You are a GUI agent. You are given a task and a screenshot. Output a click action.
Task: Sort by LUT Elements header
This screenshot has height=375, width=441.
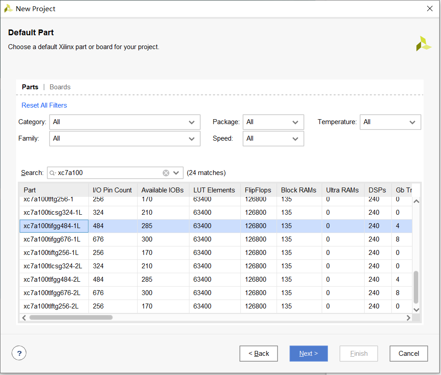tap(214, 190)
